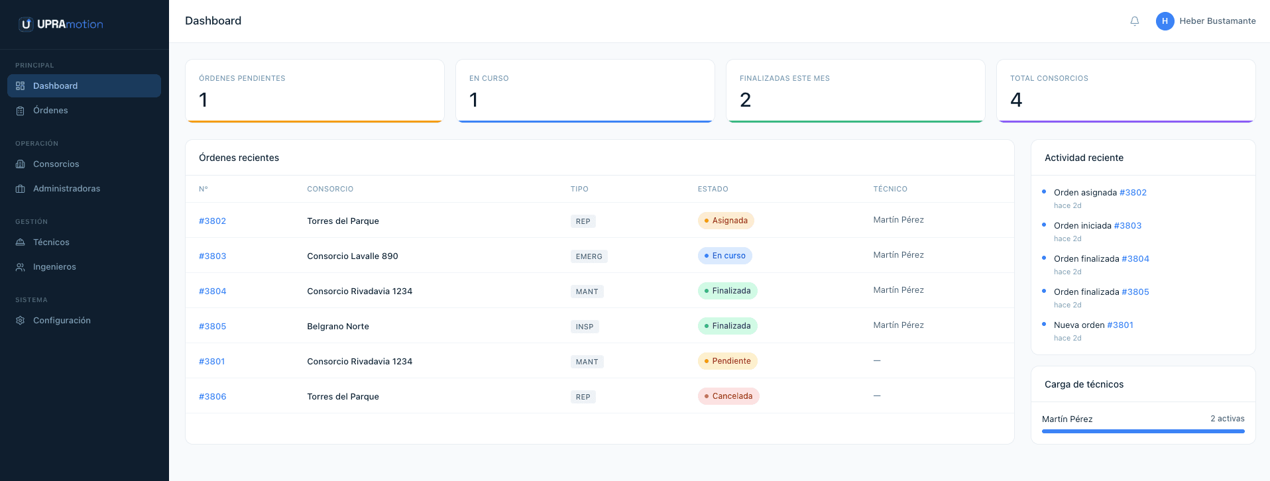Click the Finalizadas este mes card
The height and width of the screenshot is (481, 1270).
[x=856, y=91]
